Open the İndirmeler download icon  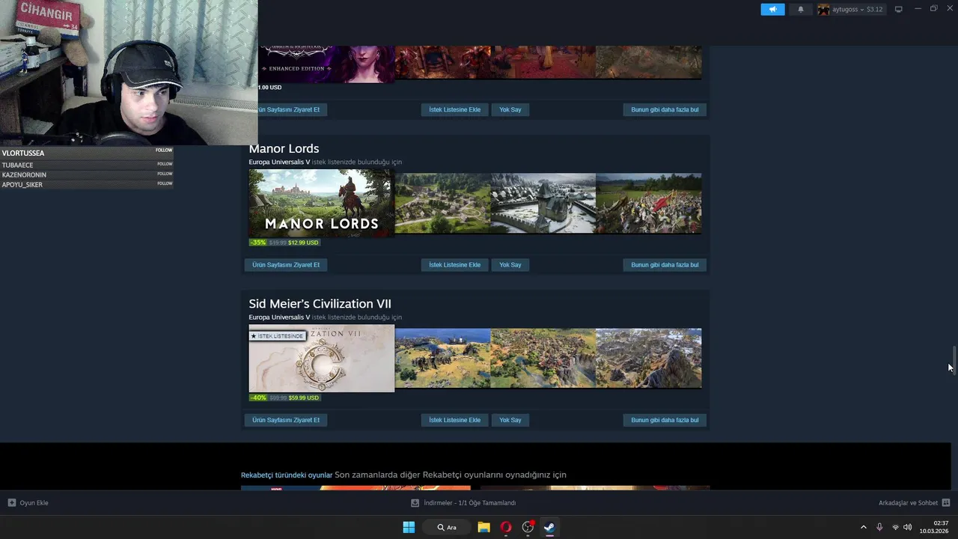tap(415, 503)
